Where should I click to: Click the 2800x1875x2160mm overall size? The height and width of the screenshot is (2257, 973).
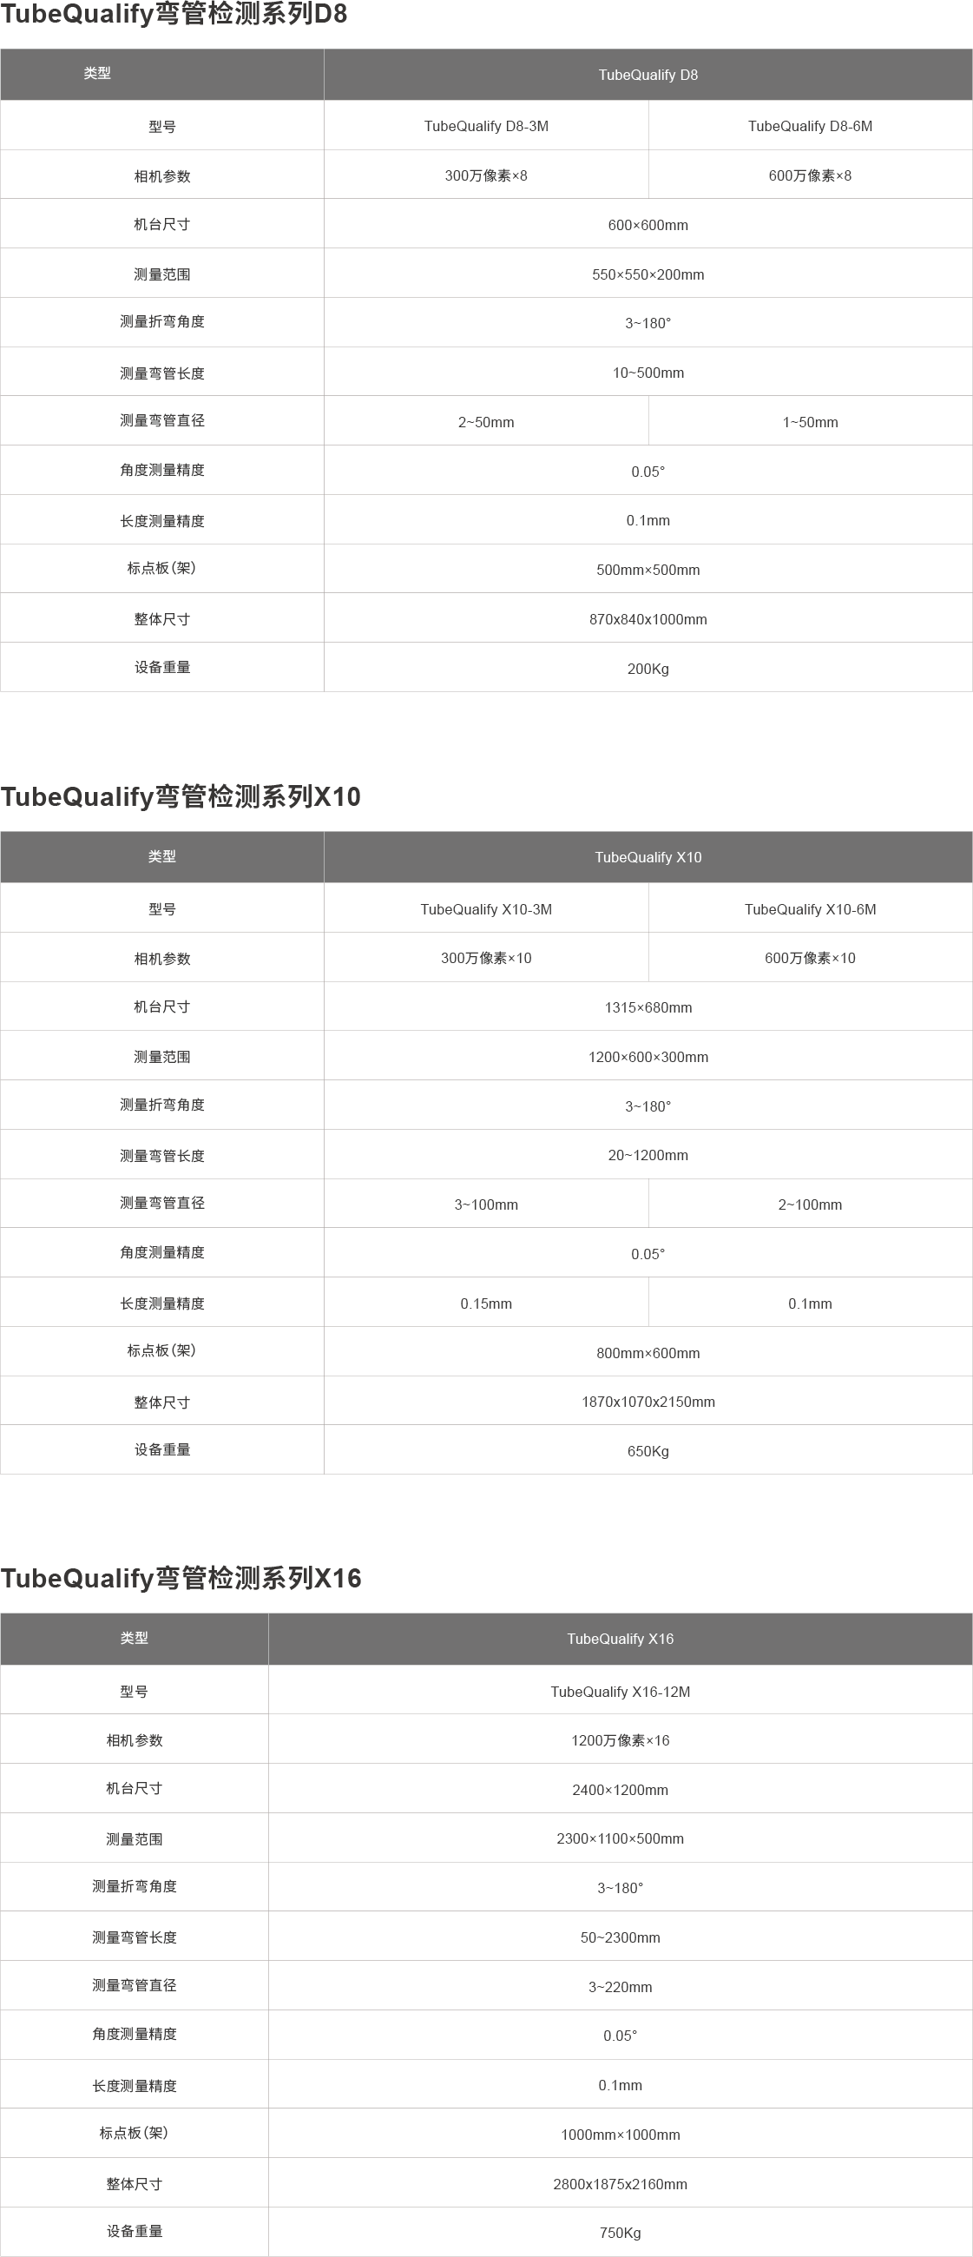[620, 2185]
